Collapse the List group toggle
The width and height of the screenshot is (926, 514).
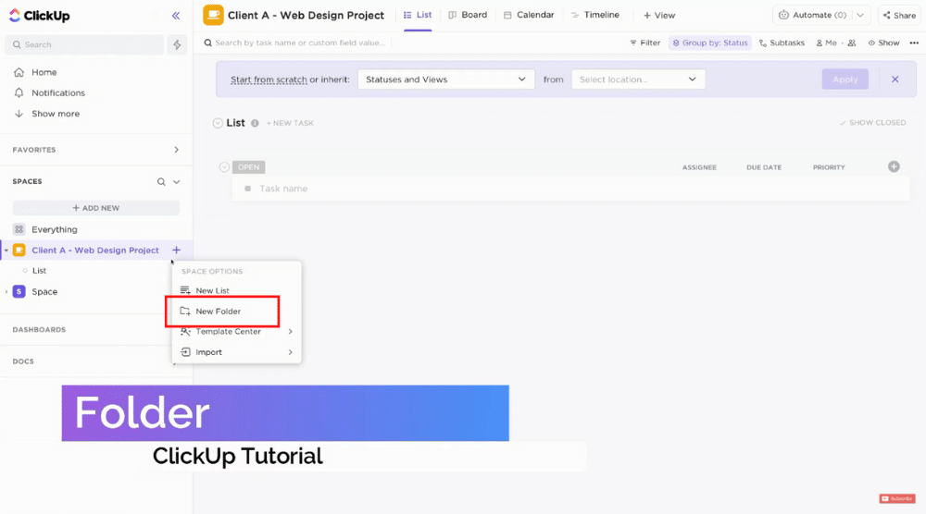[x=218, y=123]
